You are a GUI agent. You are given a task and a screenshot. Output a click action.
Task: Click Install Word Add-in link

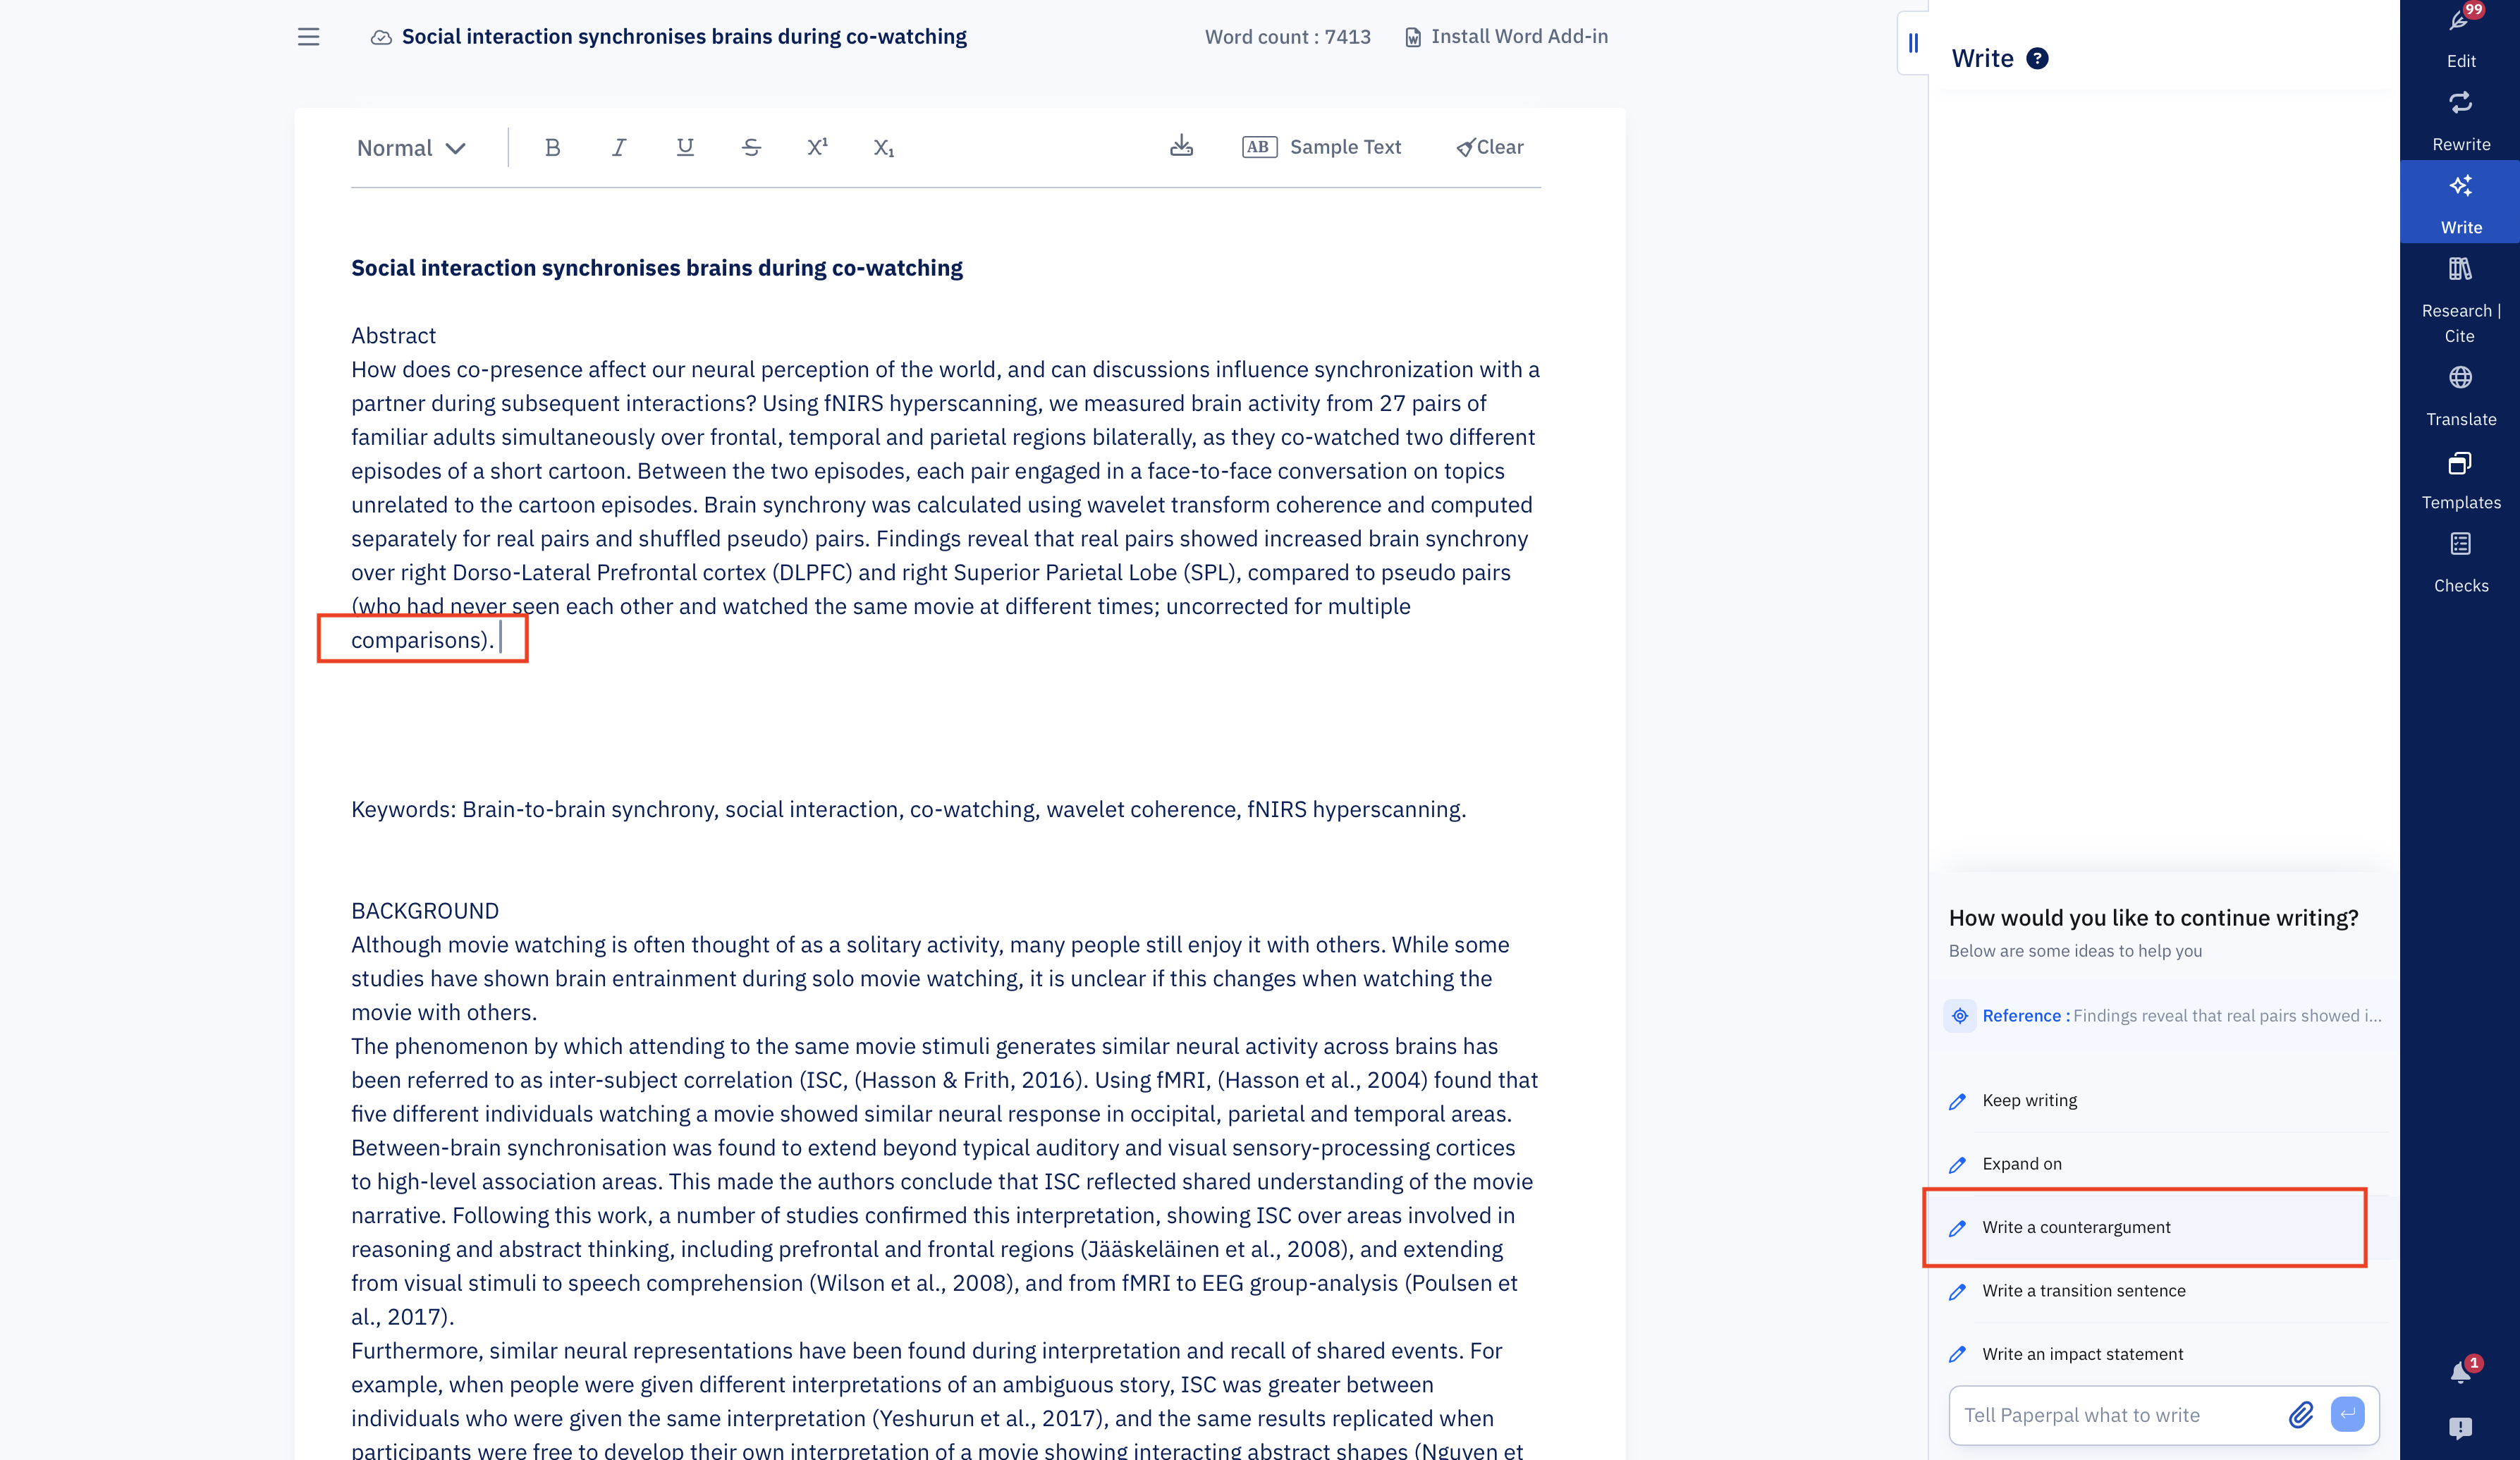pyautogui.click(x=1506, y=37)
